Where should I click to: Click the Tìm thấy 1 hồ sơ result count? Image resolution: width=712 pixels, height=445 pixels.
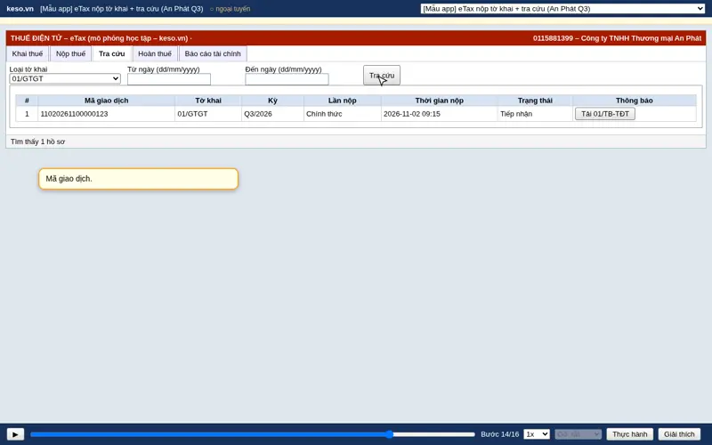37,142
